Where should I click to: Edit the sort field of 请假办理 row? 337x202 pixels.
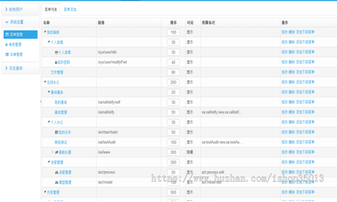click(x=173, y=152)
